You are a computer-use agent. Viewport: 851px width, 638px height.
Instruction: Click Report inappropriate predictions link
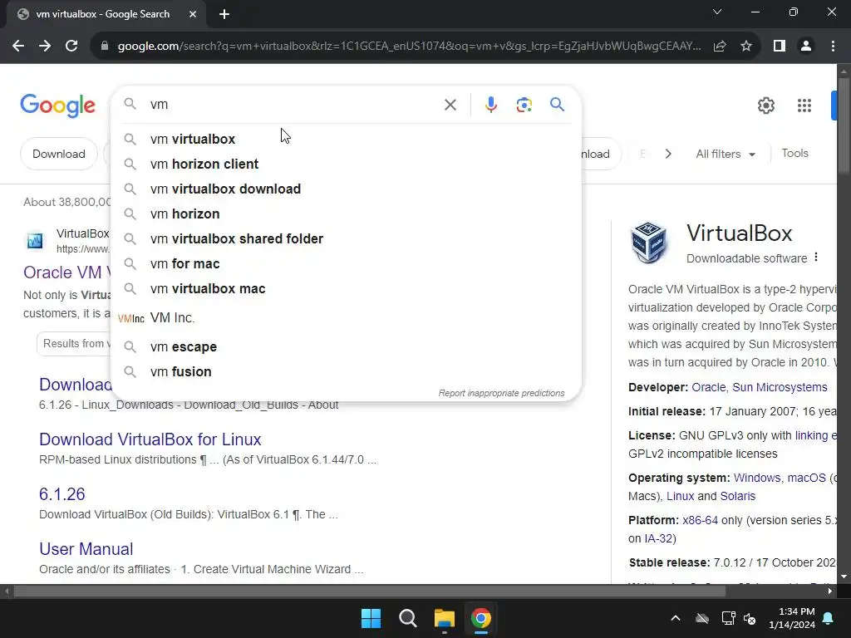[501, 393]
